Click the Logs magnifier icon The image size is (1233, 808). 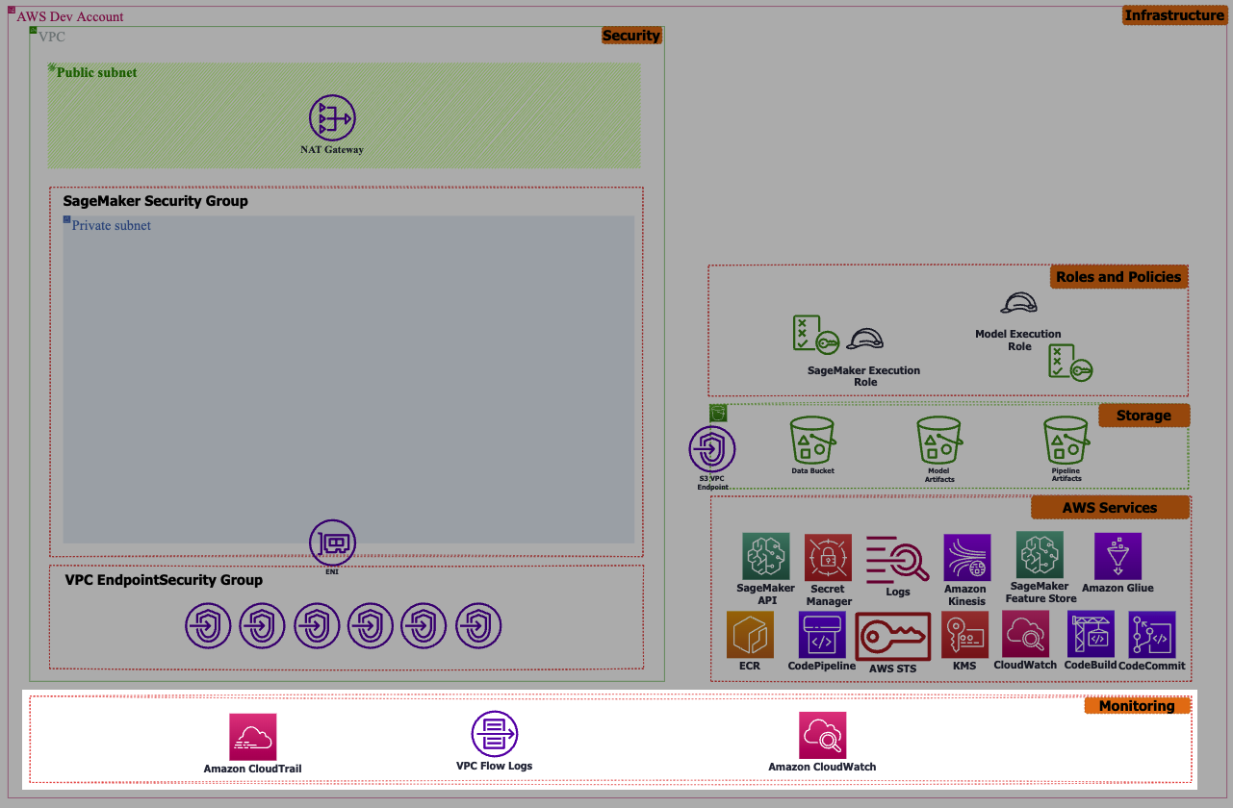pos(897,559)
